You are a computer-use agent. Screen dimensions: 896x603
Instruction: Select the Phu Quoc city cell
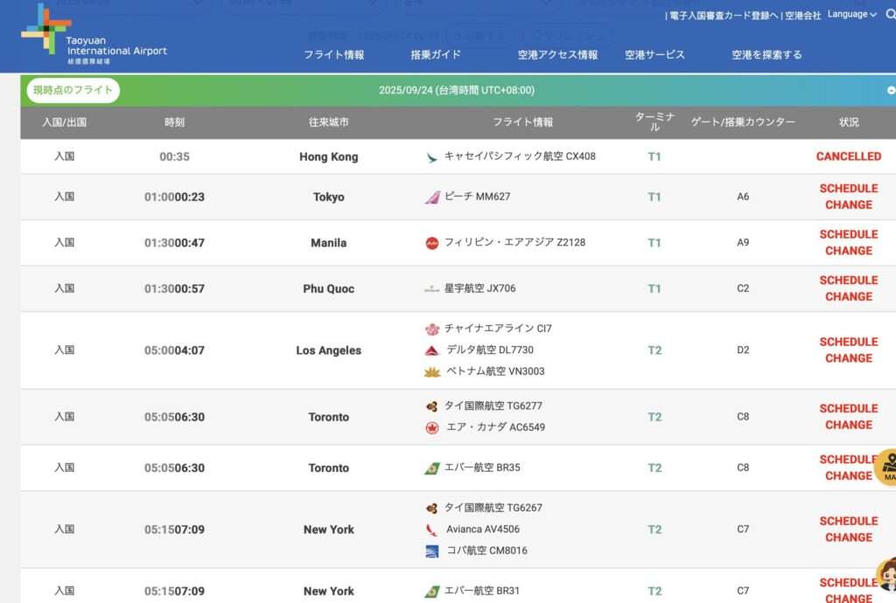[329, 288]
